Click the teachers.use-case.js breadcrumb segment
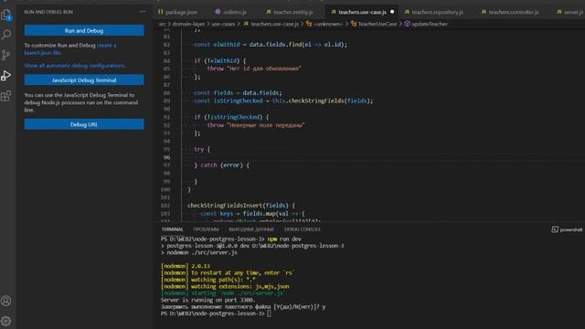 click(271, 24)
